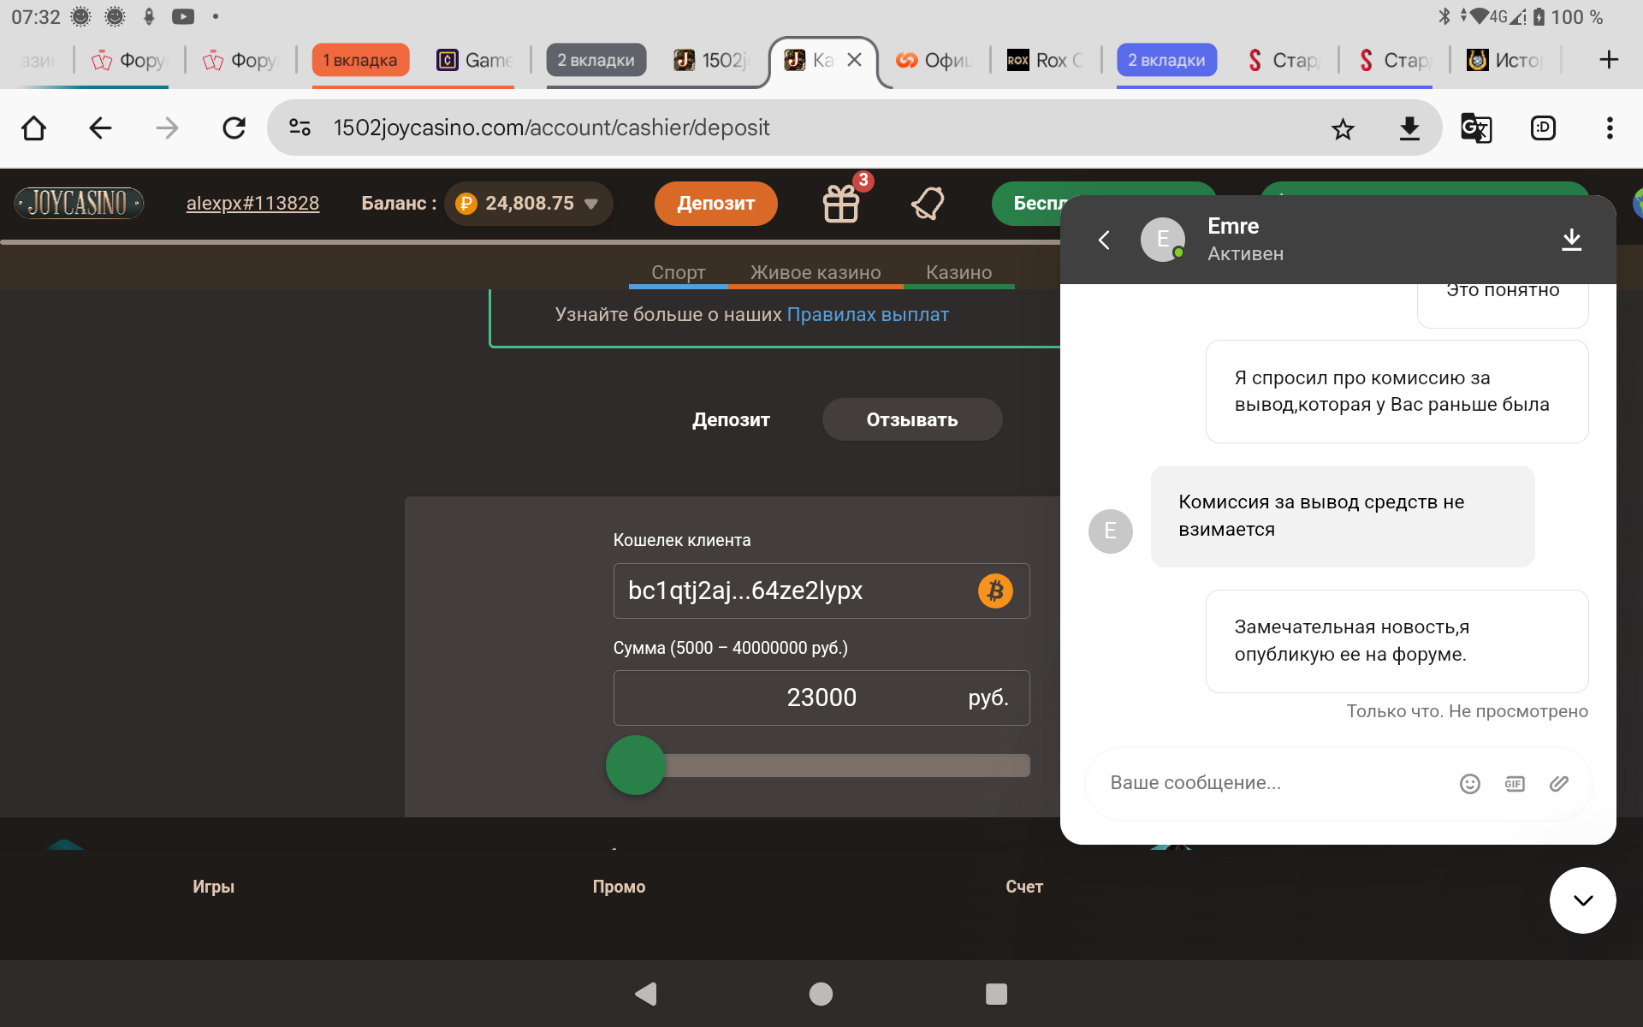Collapse the chat widget with the chevron button
1643x1027 pixels.
[x=1582, y=900]
